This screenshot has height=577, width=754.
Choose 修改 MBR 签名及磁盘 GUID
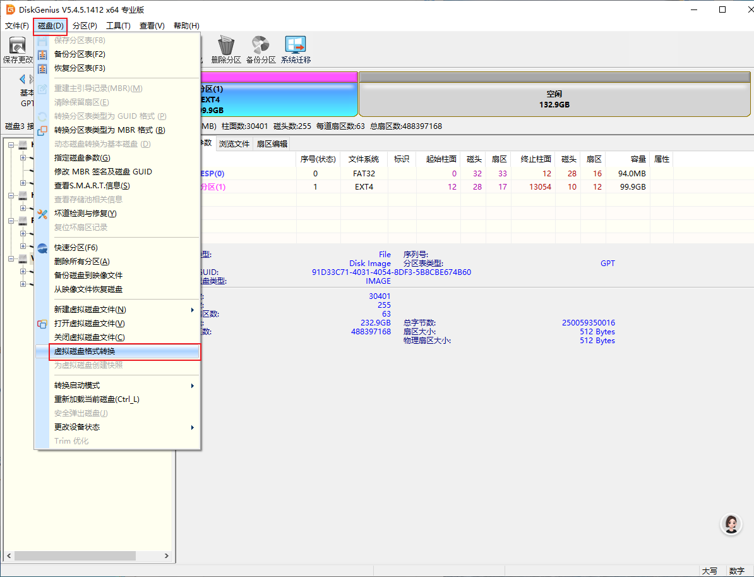point(118,172)
